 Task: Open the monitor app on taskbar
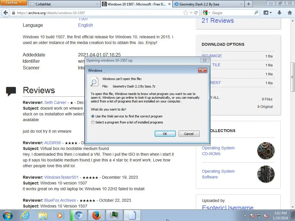[x=114, y=215]
